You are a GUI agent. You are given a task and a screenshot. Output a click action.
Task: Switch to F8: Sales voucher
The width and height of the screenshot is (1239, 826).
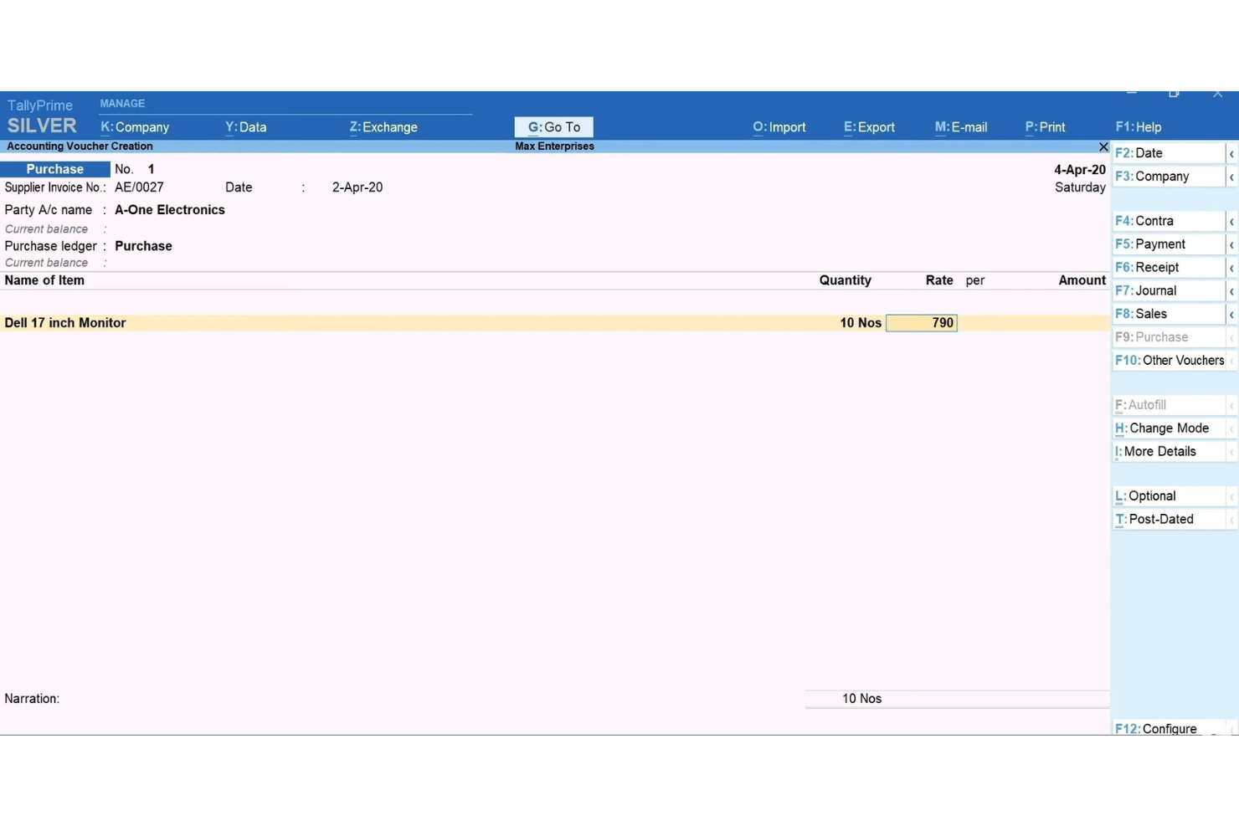pos(1168,314)
